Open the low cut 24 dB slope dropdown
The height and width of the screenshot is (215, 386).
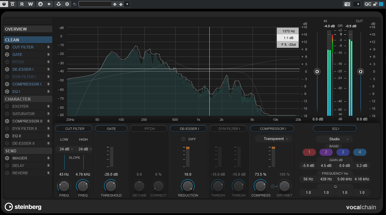coord(66,149)
